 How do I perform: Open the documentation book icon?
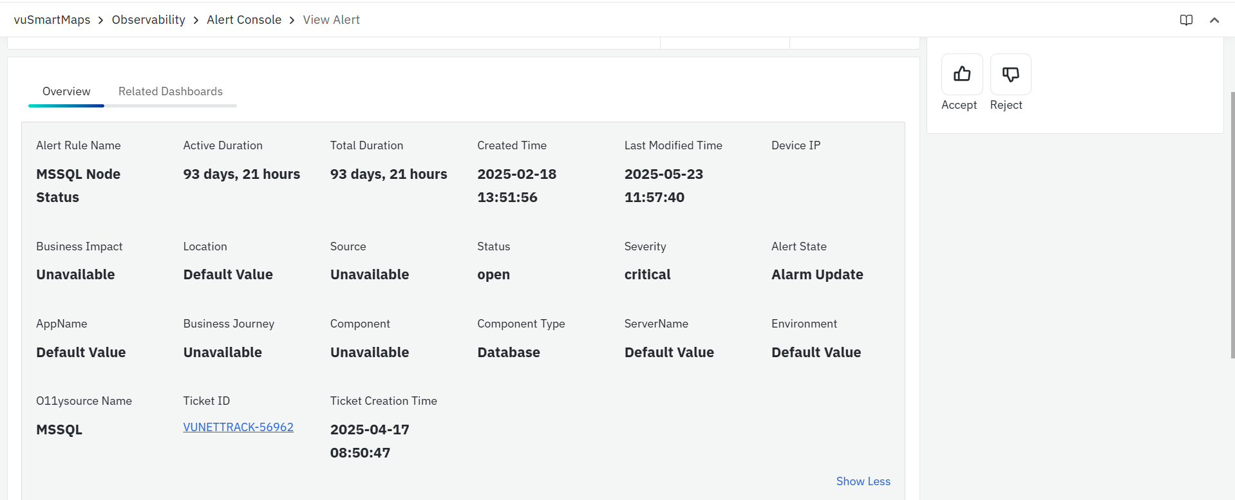point(1186,20)
